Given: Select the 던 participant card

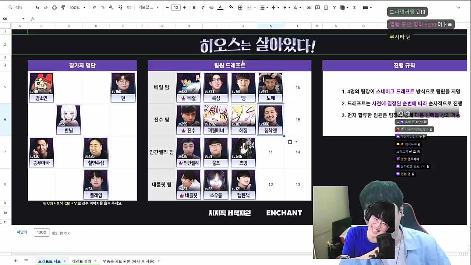Looking at the screenshot, I should pyautogui.click(x=123, y=87).
